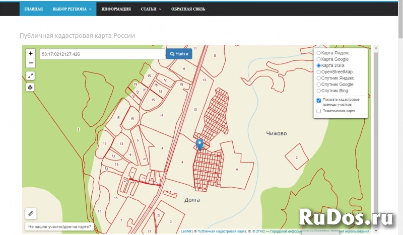
Task: Open the Статьи dropdown menu
Action: click(152, 9)
